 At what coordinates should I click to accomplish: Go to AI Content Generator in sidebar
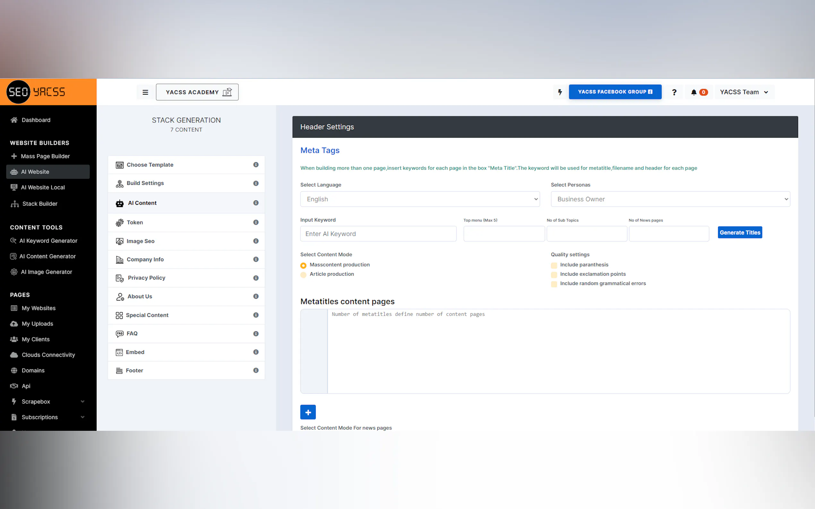(47, 256)
